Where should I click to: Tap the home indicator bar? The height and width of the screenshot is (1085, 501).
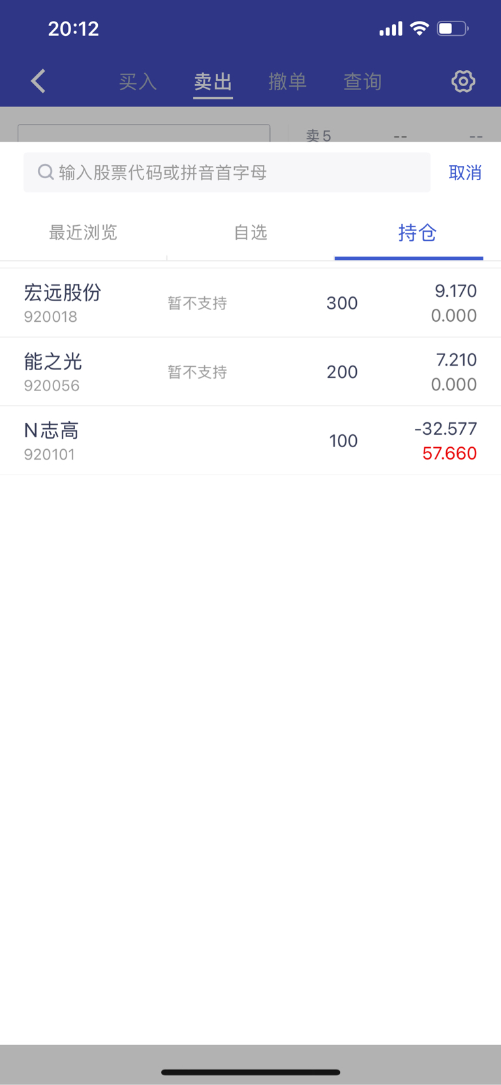250,1072
